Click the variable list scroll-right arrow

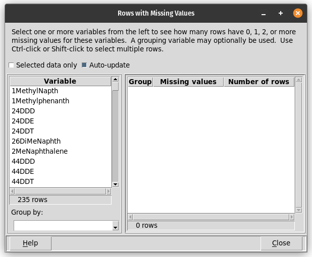[109, 191]
